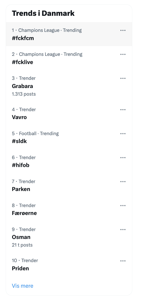The image size is (148, 297).
Task: Open more options for Parken trend
Action: 123,182
